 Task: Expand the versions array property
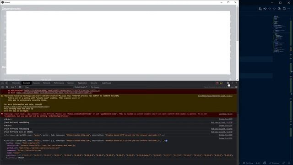pos(6,155)
